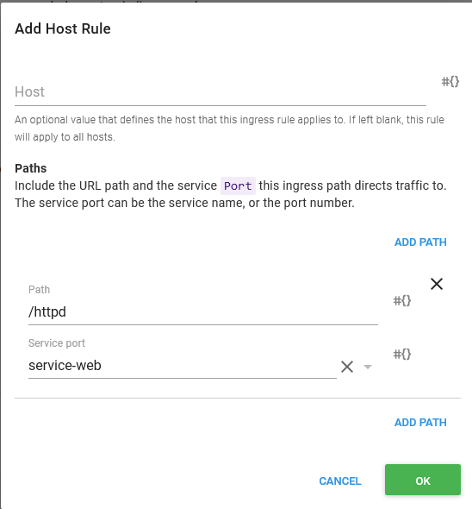Image resolution: width=472 pixels, height=509 pixels.
Task: Open variable binding for the Path field
Action: [402, 300]
